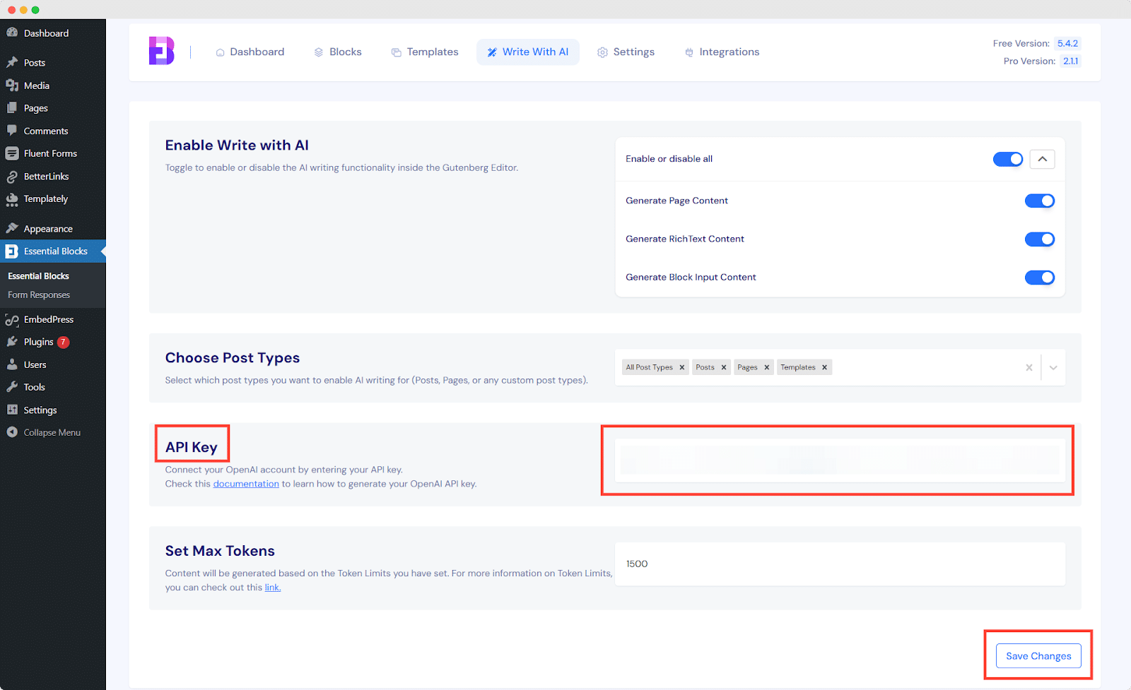Click the Pages icon in the sidebar

[x=12, y=108]
